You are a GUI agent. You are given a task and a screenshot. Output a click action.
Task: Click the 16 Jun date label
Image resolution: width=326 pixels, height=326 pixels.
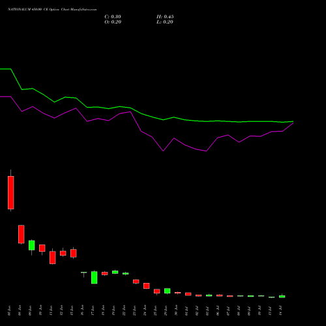pos(82,310)
